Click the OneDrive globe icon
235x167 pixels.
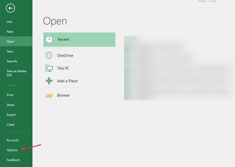(x=49, y=55)
